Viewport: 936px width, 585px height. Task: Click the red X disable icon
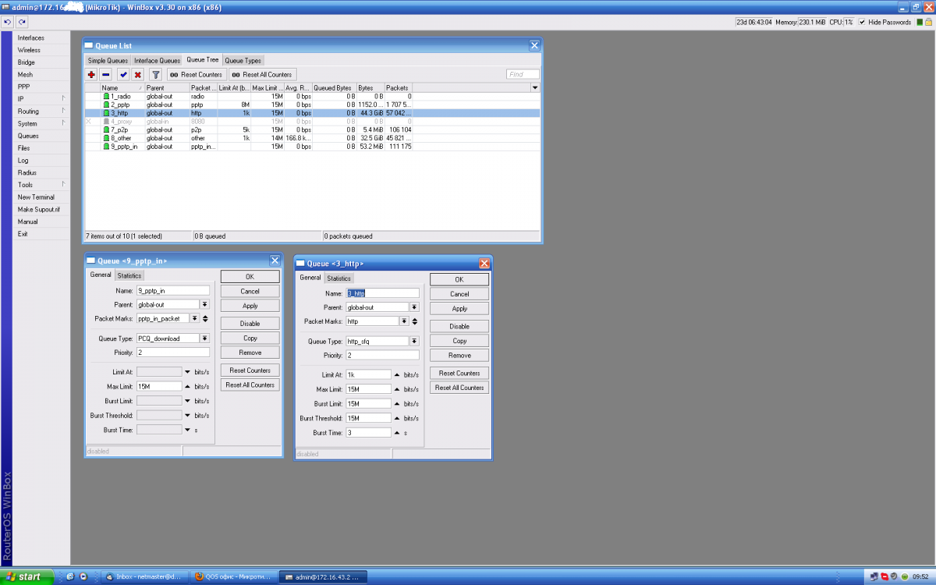(138, 74)
